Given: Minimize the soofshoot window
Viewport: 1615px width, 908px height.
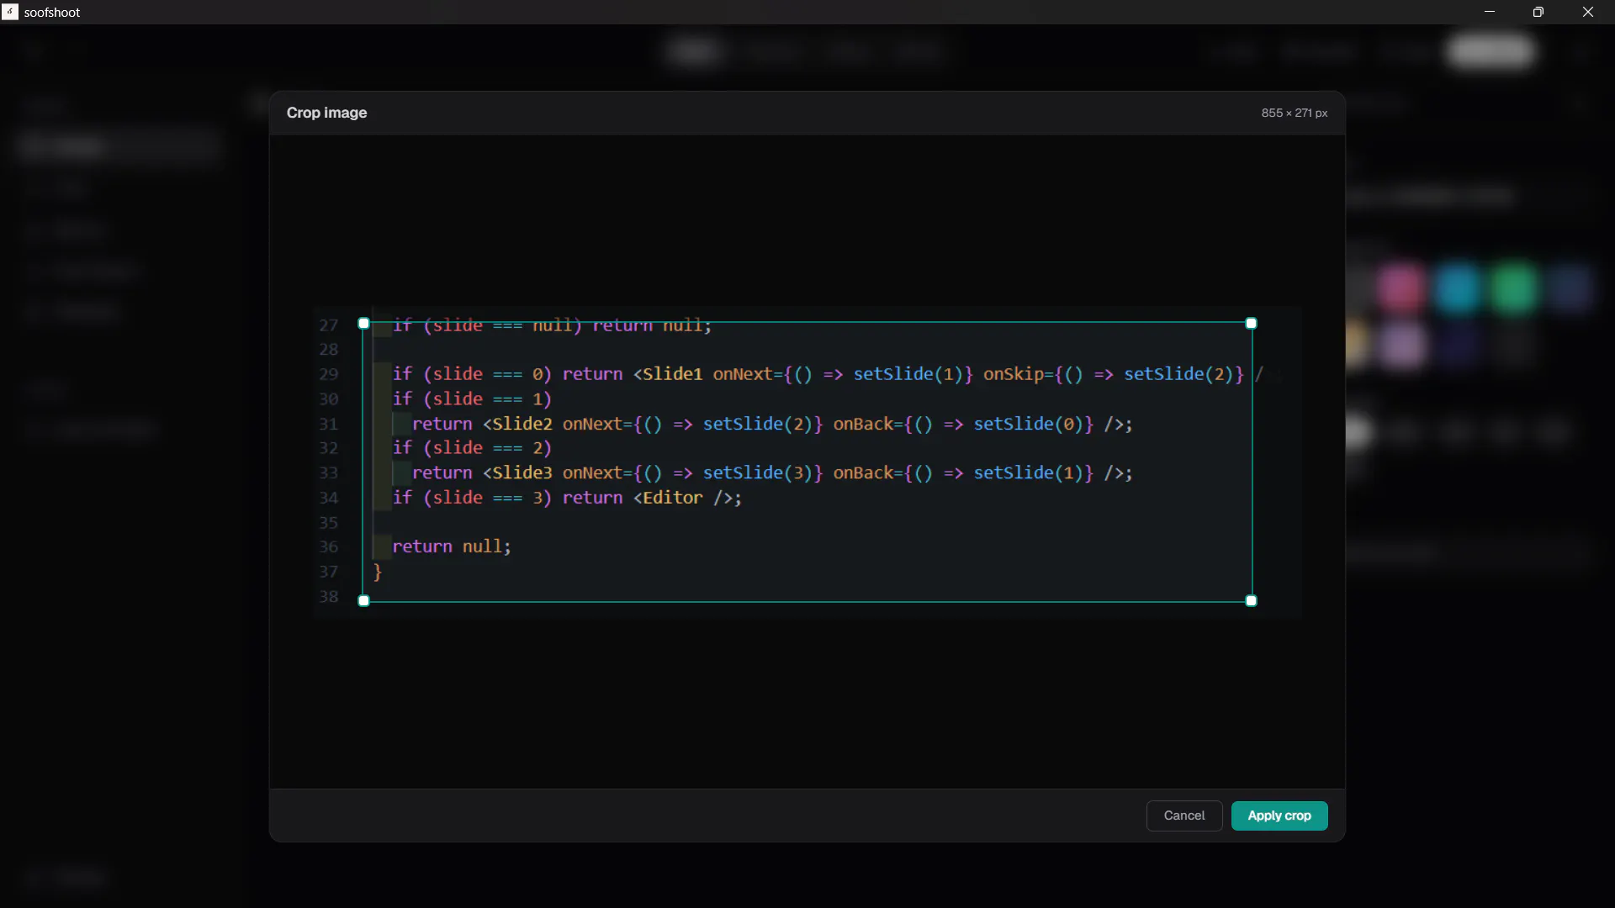Looking at the screenshot, I should (1490, 12).
